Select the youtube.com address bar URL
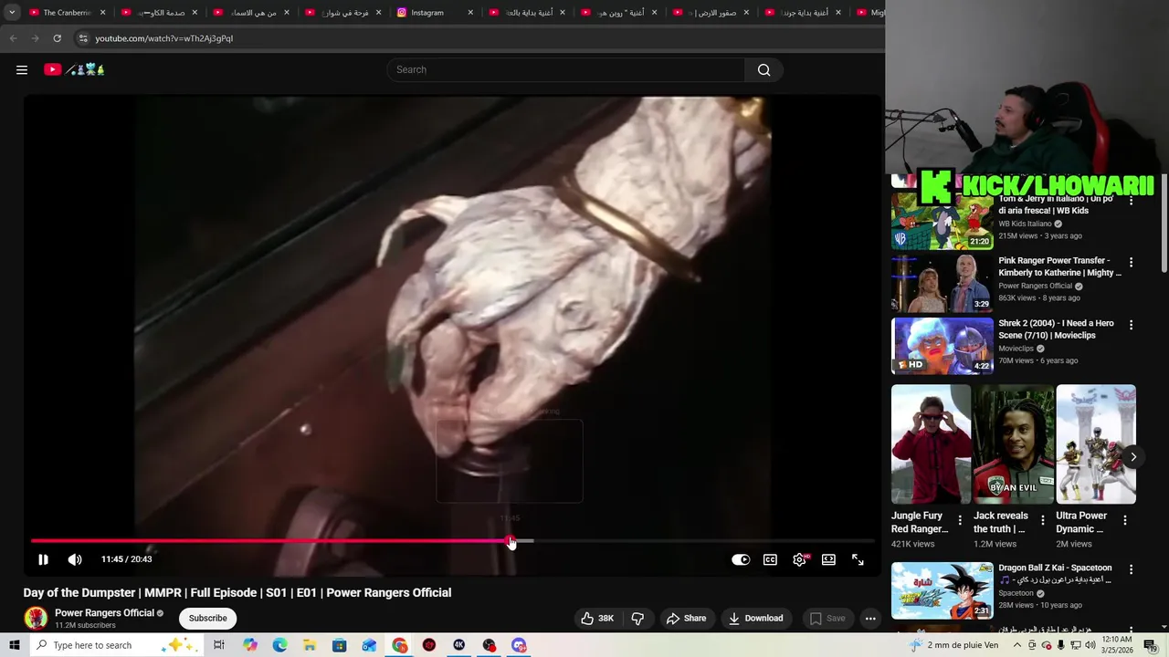Viewport: 1169px width, 657px height. point(164,38)
